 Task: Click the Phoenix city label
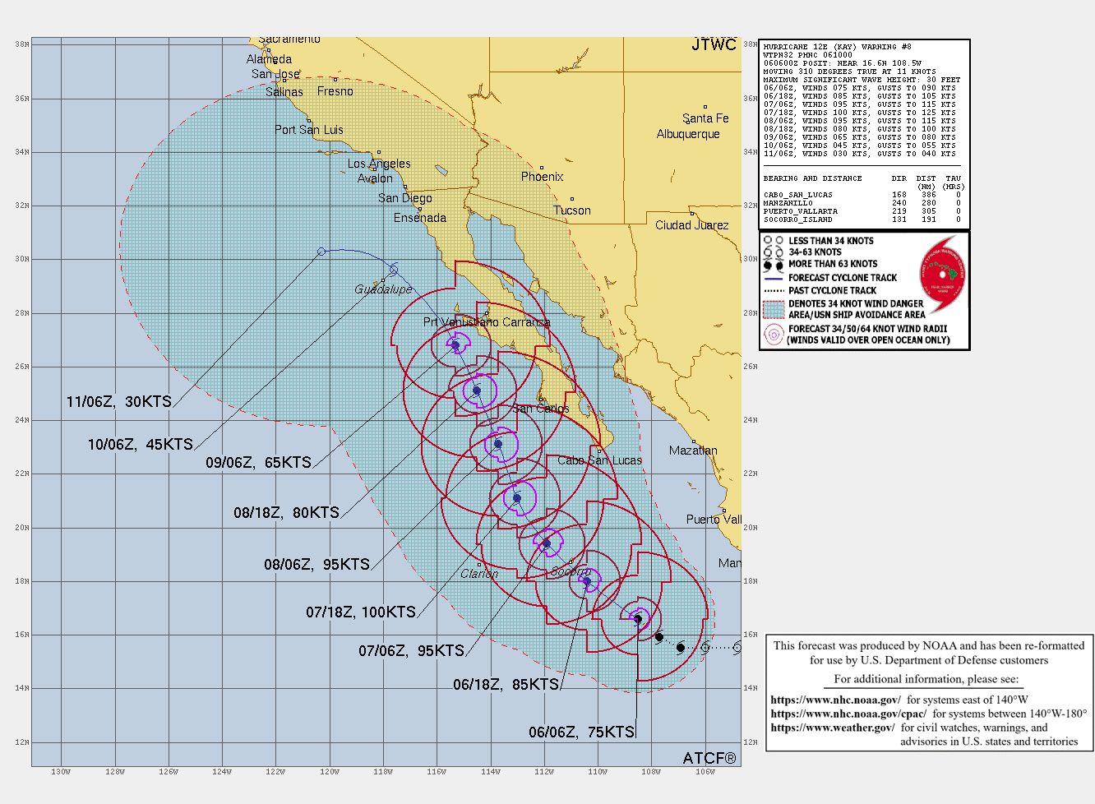543,177
